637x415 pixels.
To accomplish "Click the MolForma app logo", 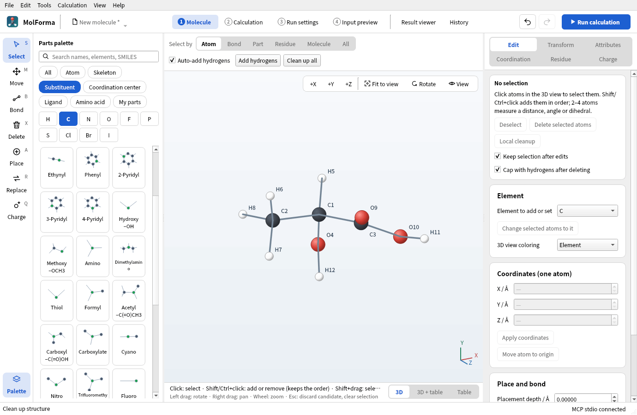I will tap(12, 22).
